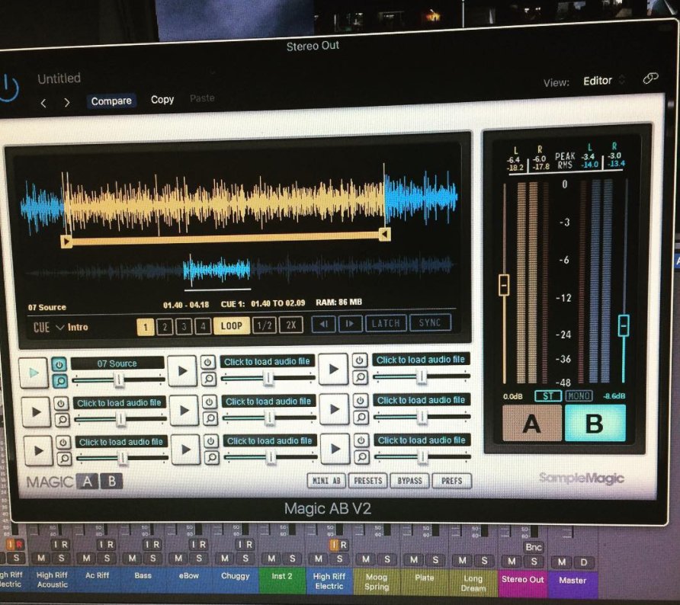
Task: Skip forward with the forward arrow button
Action: pyautogui.click(x=350, y=323)
